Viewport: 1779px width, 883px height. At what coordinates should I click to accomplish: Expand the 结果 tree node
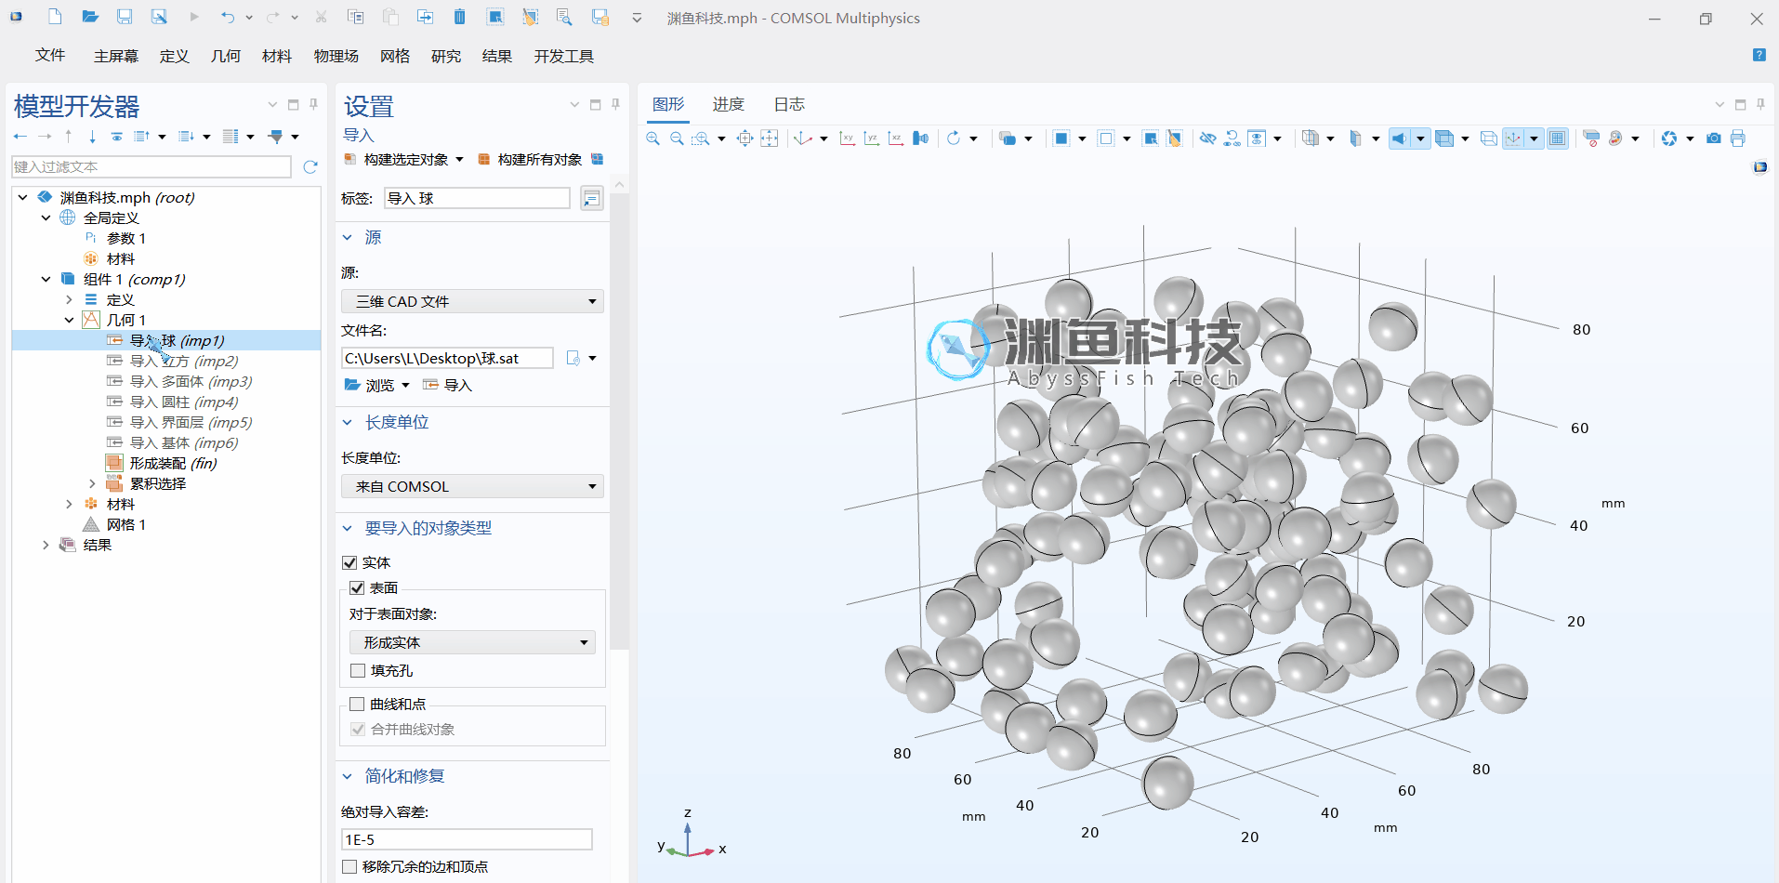pos(46,545)
